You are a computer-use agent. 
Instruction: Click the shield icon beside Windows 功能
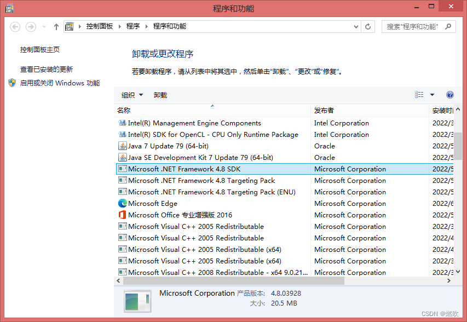[12, 83]
